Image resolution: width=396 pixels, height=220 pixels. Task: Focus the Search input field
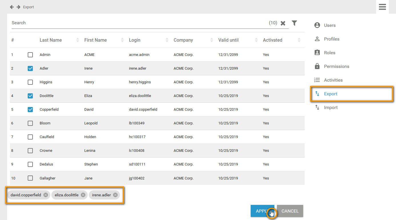[137, 23]
